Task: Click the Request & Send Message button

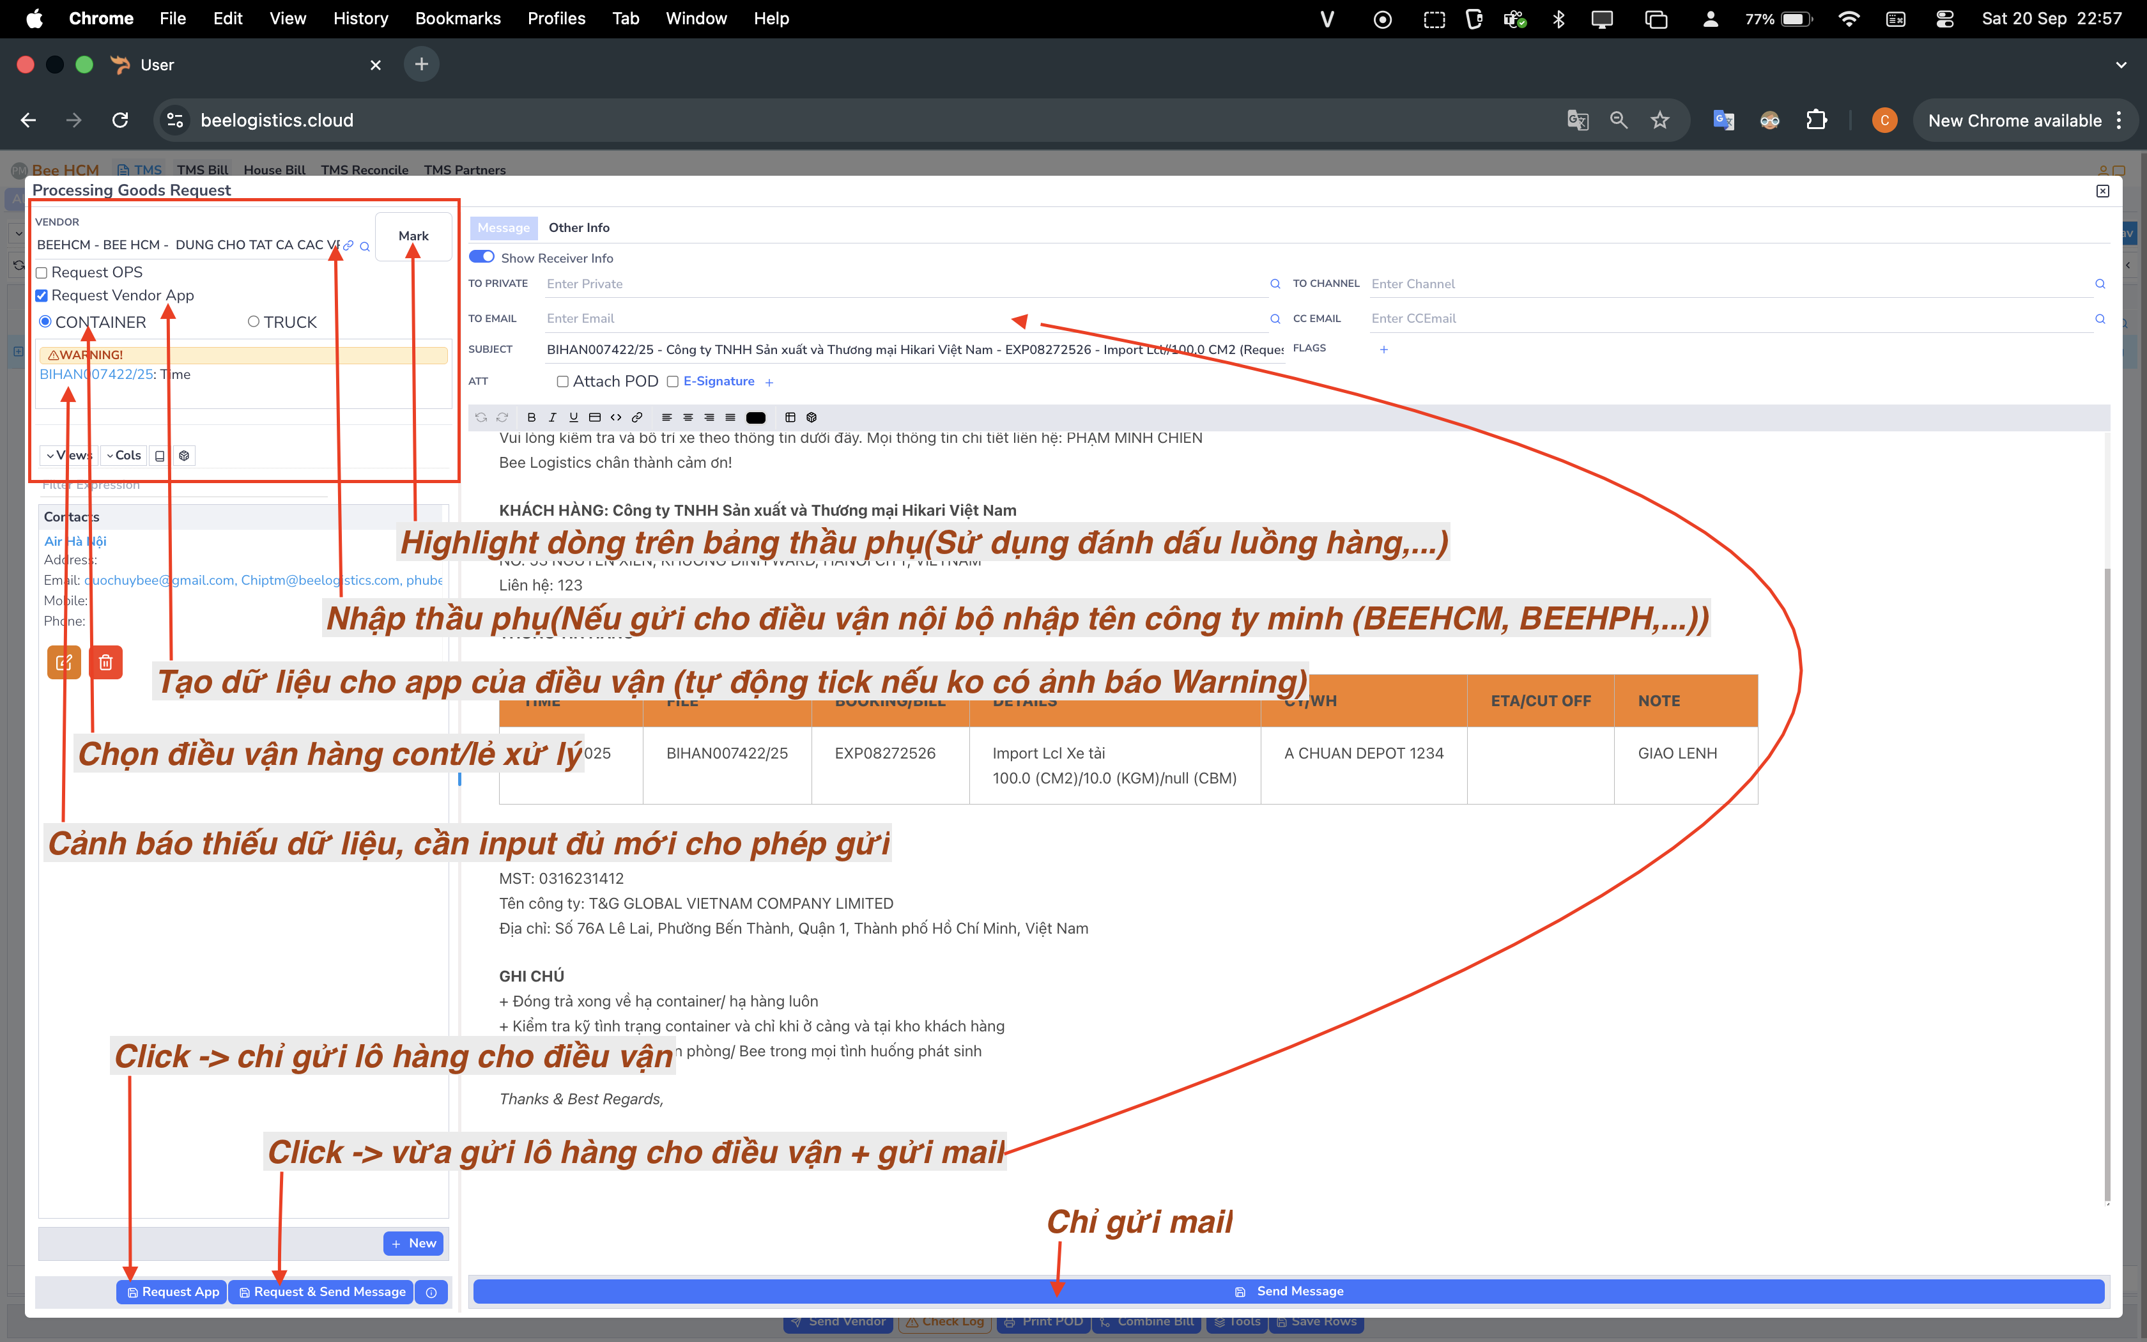Action: [x=321, y=1292]
